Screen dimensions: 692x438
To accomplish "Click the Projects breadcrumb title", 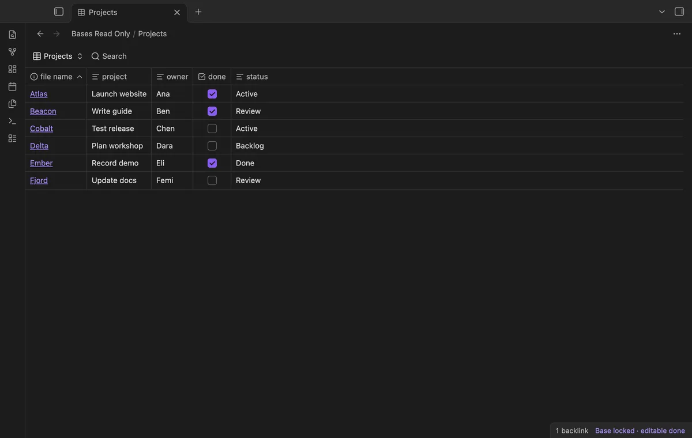I will pos(152,33).
